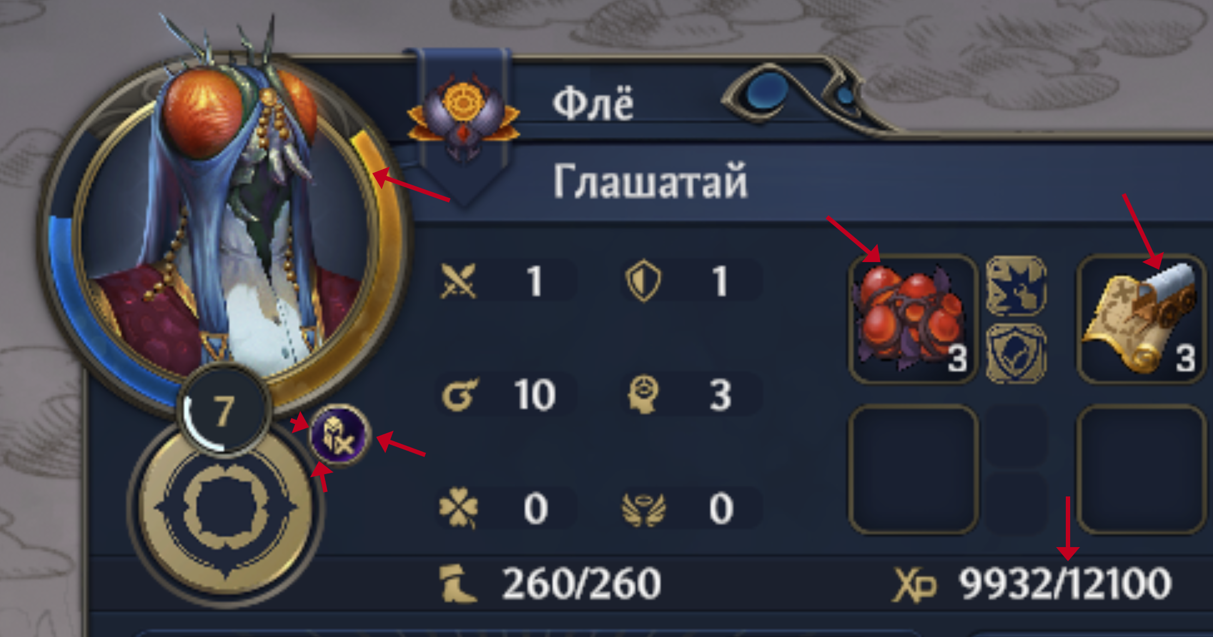Click the four-leaf clover luck icon
1213x637 pixels.
pos(458,509)
